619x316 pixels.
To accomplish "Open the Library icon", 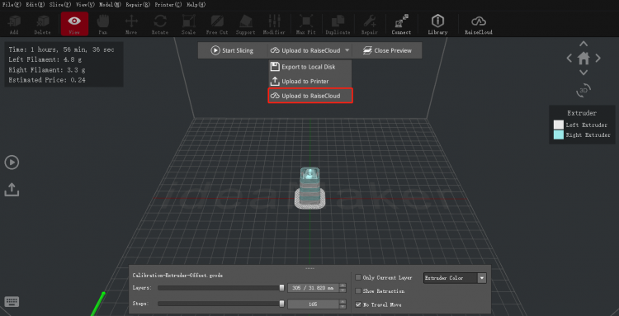I will click(x=437, y=25).
